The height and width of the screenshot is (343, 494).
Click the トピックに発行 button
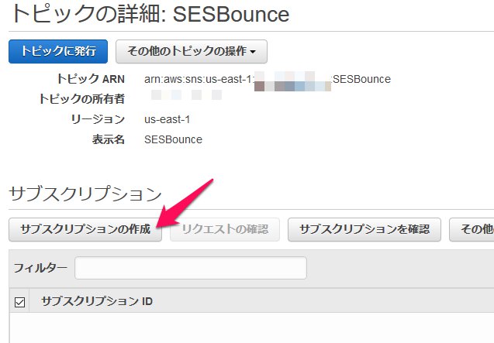click(58, 51)
